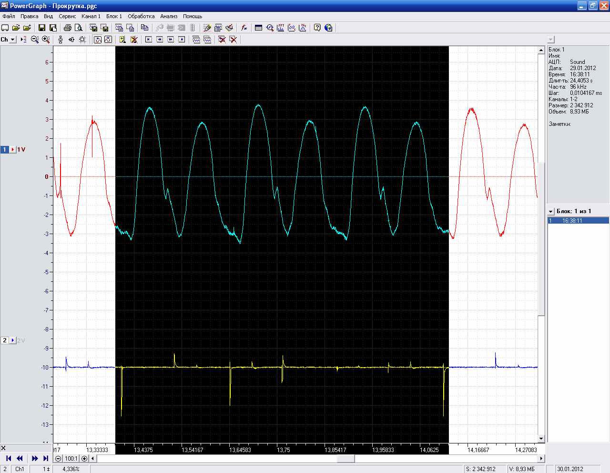Viewport: 610px width, 473px height.
Task: Click the table view icon
Action: point(258,28)
